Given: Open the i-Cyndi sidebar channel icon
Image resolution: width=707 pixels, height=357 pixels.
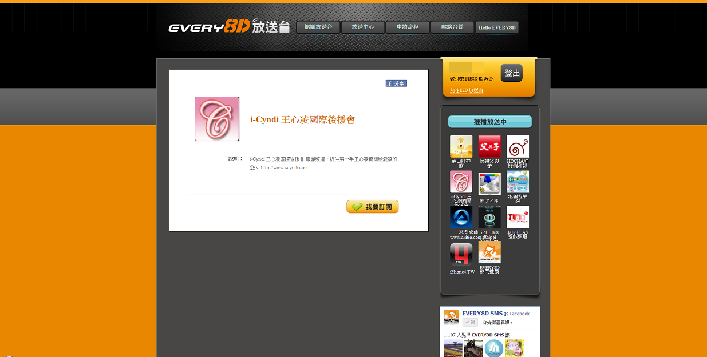Looking at the screenshot, I should click(461, 182).
